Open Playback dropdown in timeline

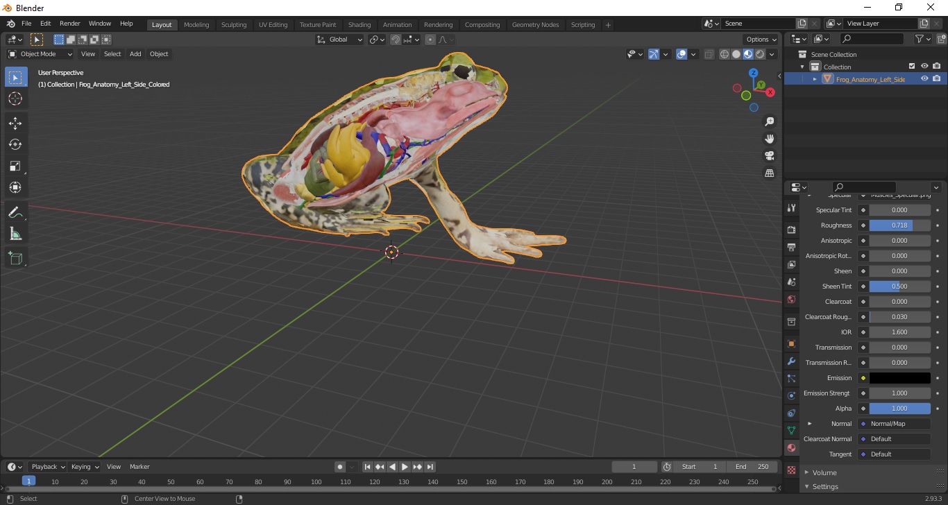coord(47,467)
